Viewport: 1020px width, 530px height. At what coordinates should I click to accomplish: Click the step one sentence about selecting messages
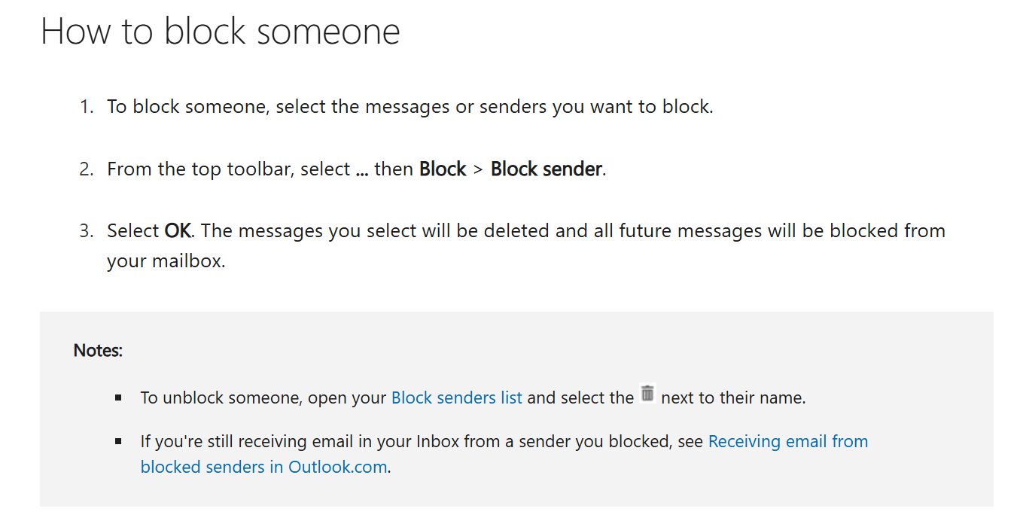[x=410, y=107]
